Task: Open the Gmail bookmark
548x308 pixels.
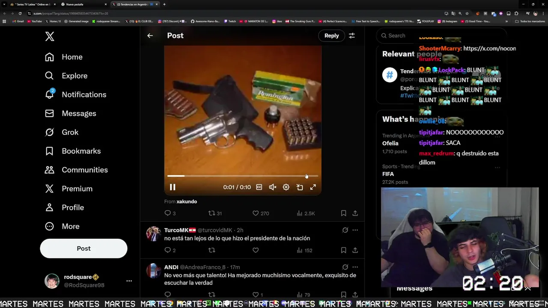Action: [x=18, y=21]
